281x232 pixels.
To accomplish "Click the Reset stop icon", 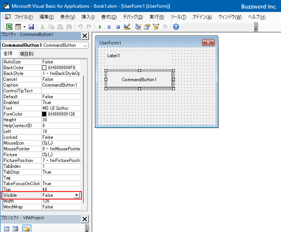I will pyautogui.click(x=118, y=27).
